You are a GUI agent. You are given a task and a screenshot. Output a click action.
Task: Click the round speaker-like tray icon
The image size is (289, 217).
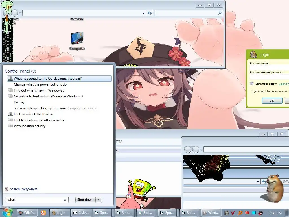[x=260, y=213]
